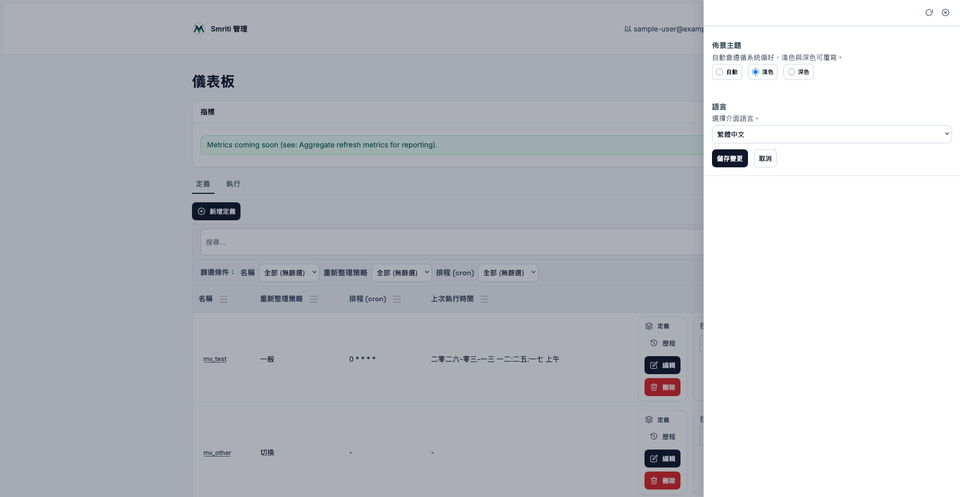Viewport: 960px width, 497px height.
Task: Expand the 重新整理策略 filter dropdown
Action: pyautogui.click(x=401, y=273)
